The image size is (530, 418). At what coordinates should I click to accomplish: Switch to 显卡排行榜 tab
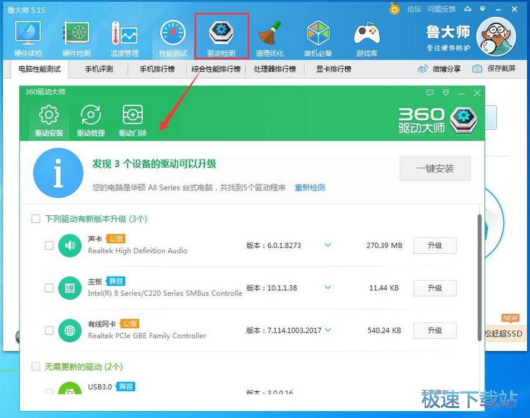tap(334, 69)
